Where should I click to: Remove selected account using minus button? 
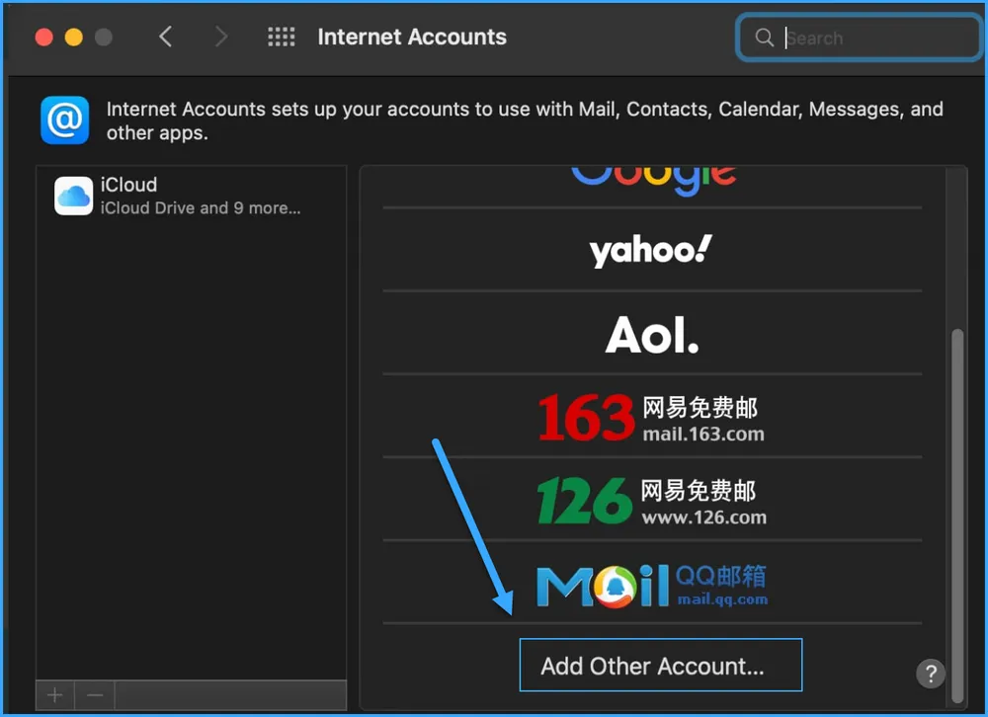94,694
